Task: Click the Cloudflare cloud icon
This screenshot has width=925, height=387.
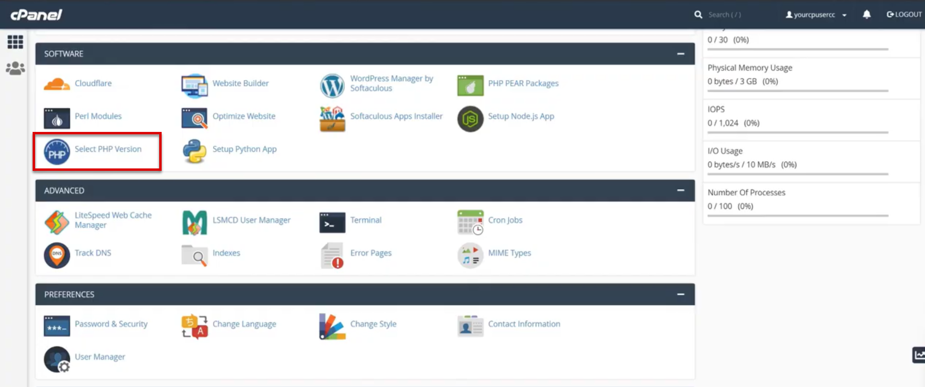Action: point(57,84)
